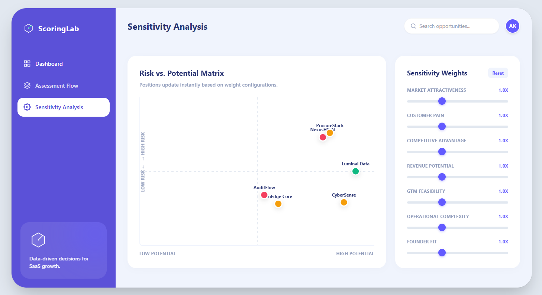The width and height of the screenshot is (542, 295).
Task: Click the search magnifier icon
Action: click(x=413, y=26)
